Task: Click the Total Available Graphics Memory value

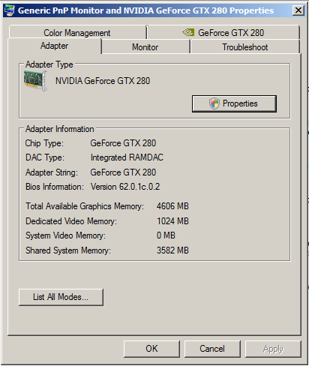Action: point(172,206)
